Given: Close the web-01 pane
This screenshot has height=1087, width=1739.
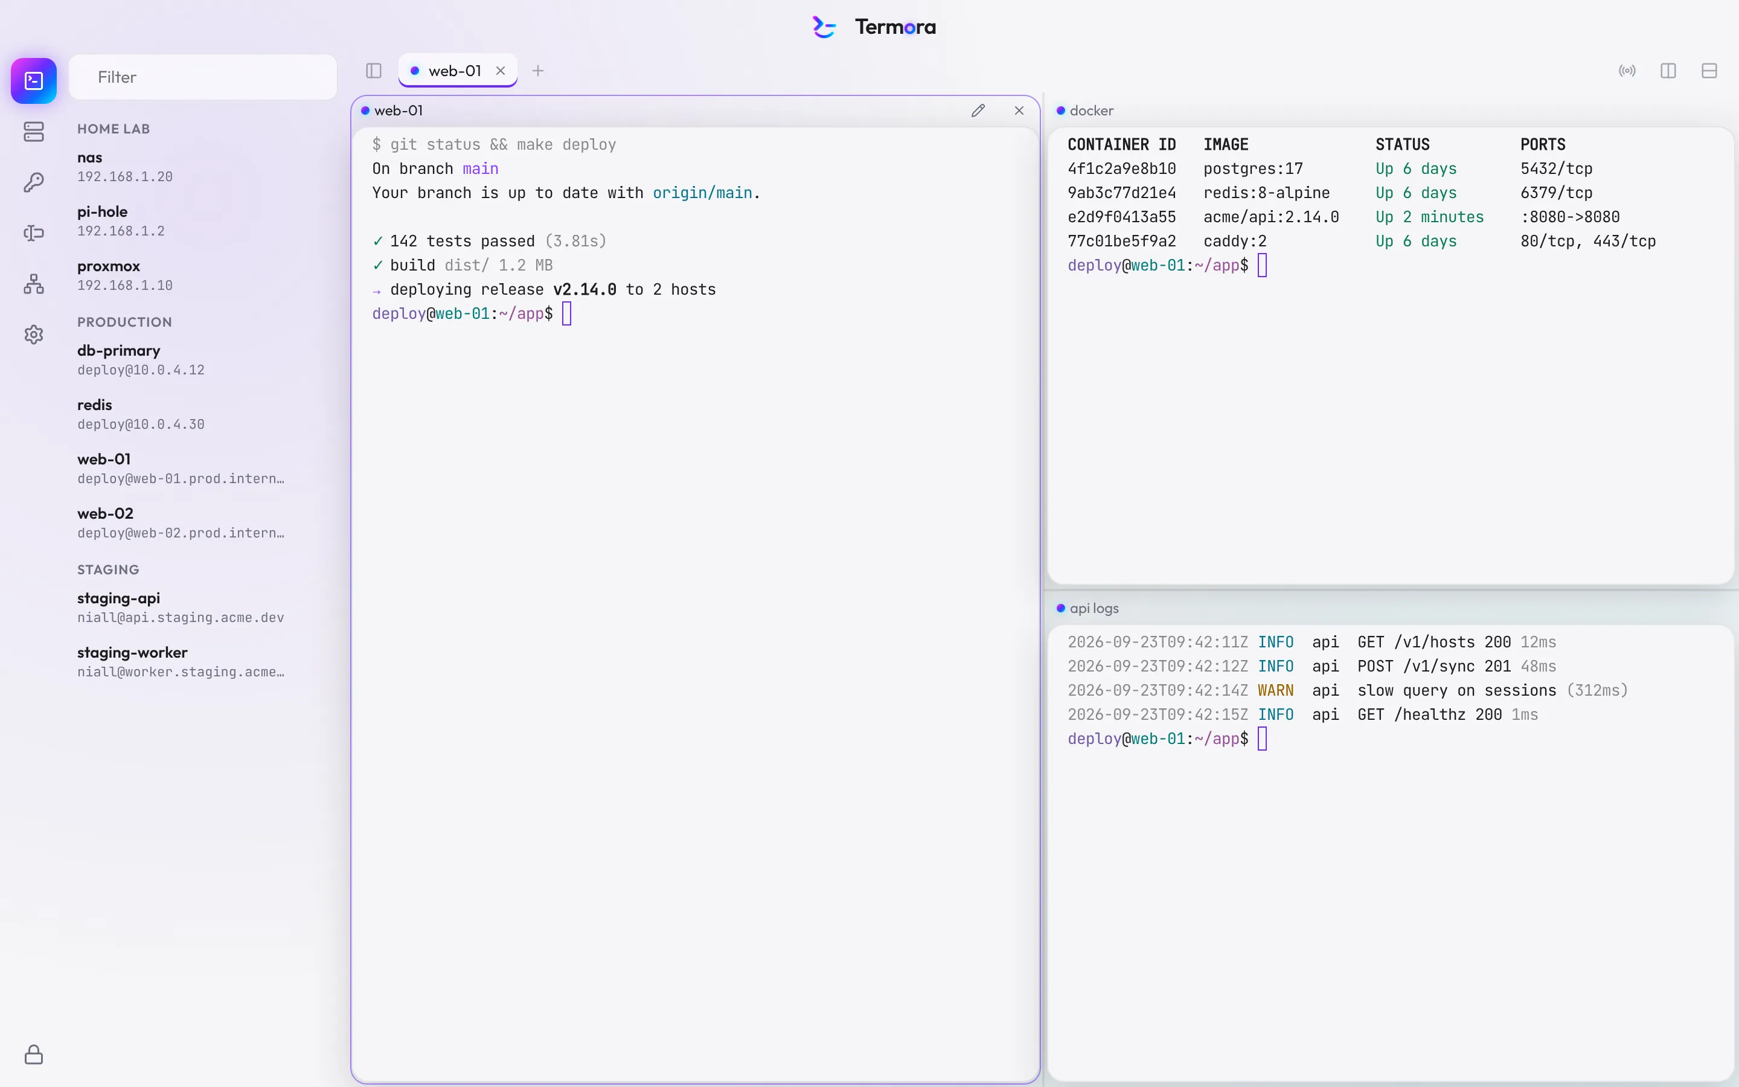Looking at the screenshot, I should point(1019,111).
